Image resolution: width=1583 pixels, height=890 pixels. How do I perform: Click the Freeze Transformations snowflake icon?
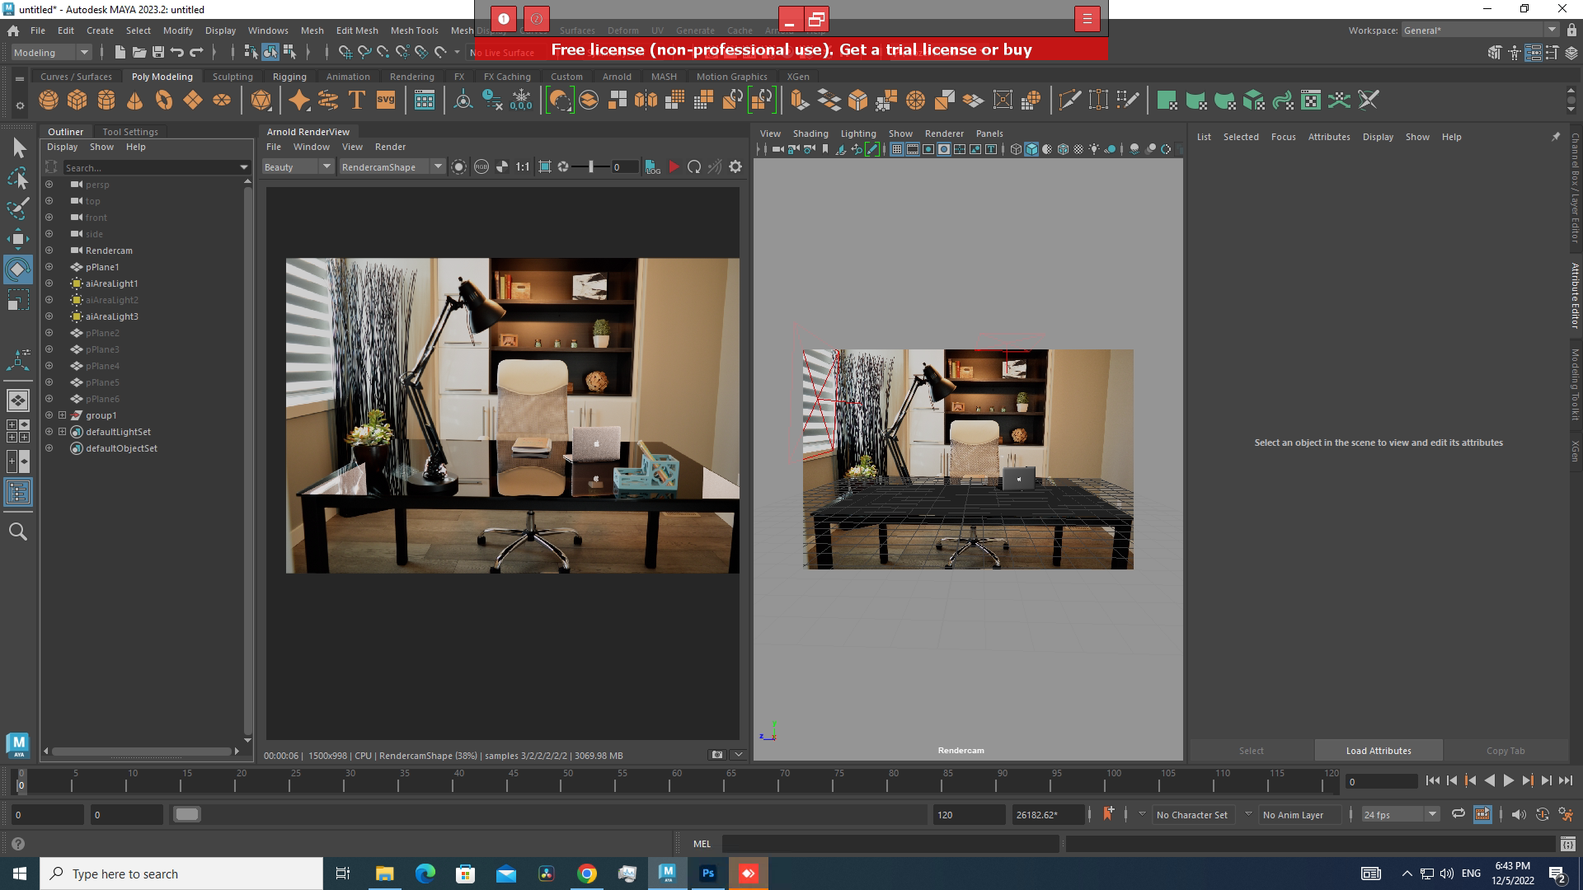(521, 101)
